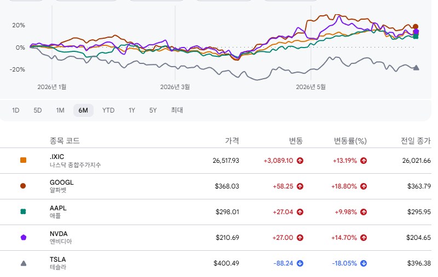Open the NVDA stock row
The height and width of the screenshot is (277, 438).
(x=216, y=238)
